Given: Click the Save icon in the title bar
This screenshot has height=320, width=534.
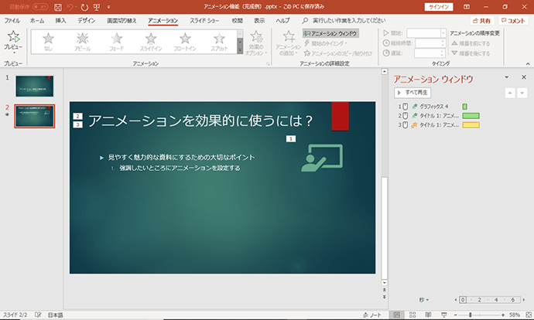Looking at the screenshot, I should pyautogui.click(x=58, y=7).
